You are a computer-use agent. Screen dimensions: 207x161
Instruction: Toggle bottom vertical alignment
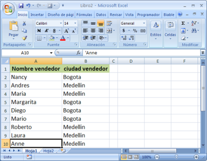[101, 23]
